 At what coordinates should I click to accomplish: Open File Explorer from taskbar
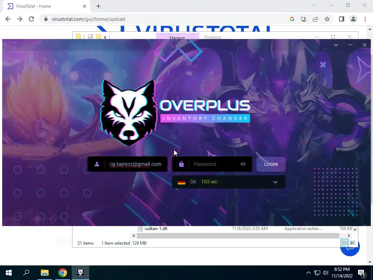pos(44,273)
